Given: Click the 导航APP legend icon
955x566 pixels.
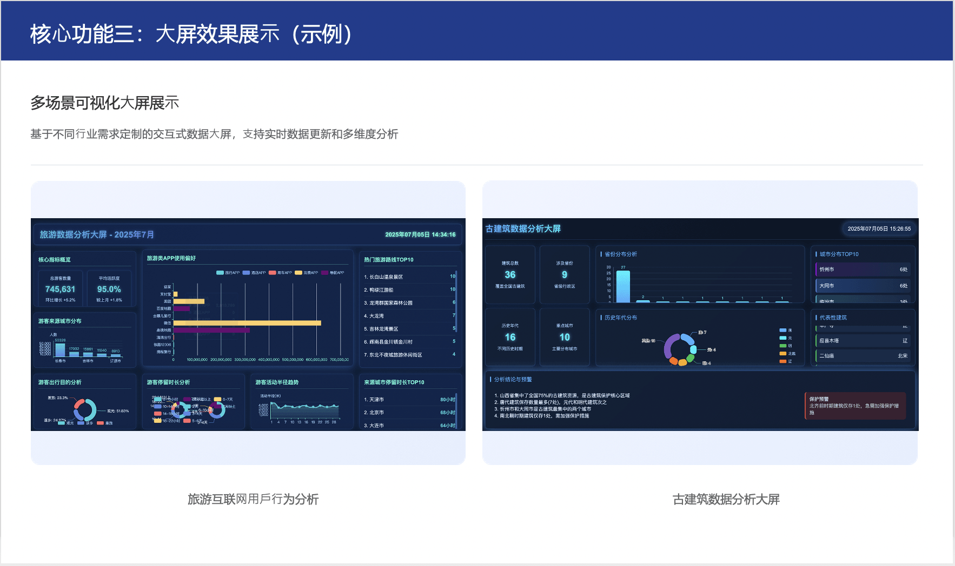Looking at the screenshot, I should (x=324, y=273).
